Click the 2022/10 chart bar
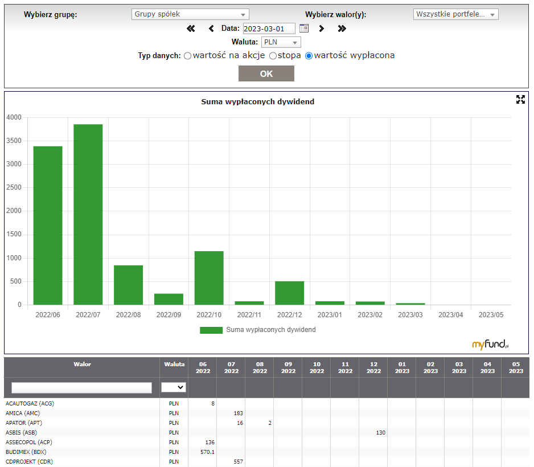Screen dimensions: 534x467 (x=209, y=278)
